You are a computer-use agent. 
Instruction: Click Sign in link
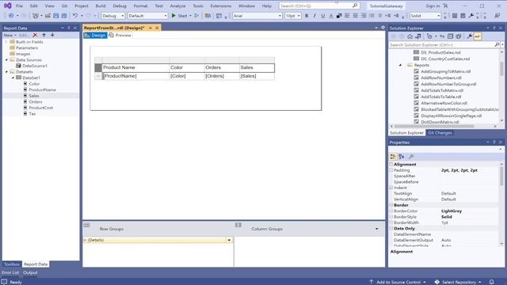(433, 6)
